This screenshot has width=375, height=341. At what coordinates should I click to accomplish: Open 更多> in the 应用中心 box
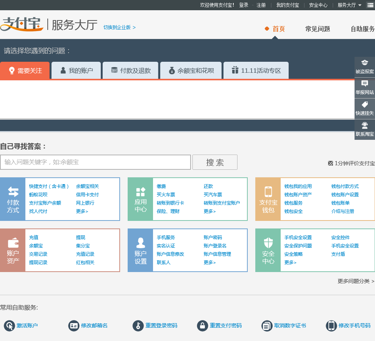click(210, 211)
